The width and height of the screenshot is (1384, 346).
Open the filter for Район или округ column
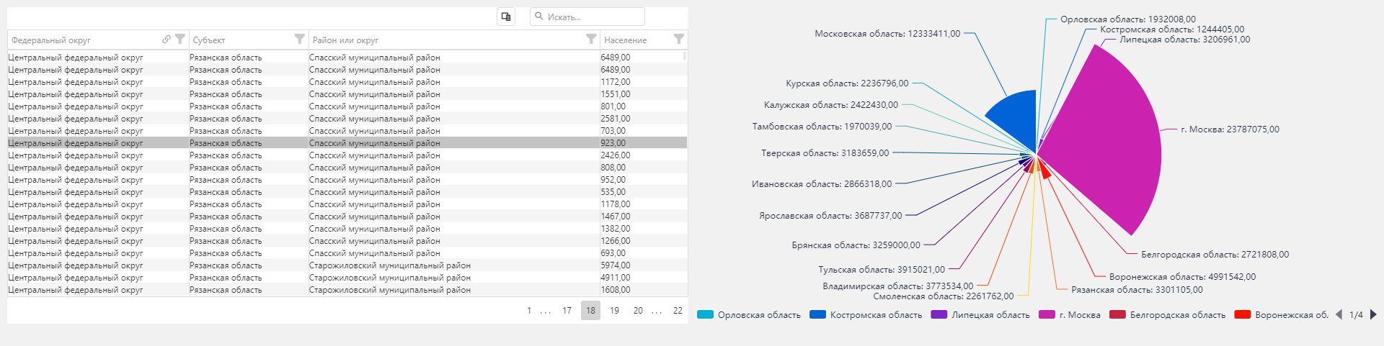[x=591, y=40]
